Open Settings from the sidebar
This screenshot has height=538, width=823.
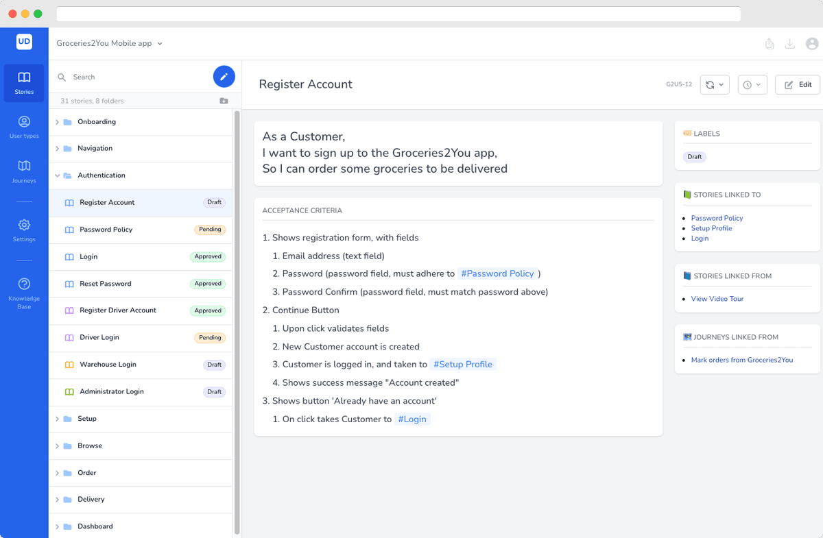coord(24,231)
